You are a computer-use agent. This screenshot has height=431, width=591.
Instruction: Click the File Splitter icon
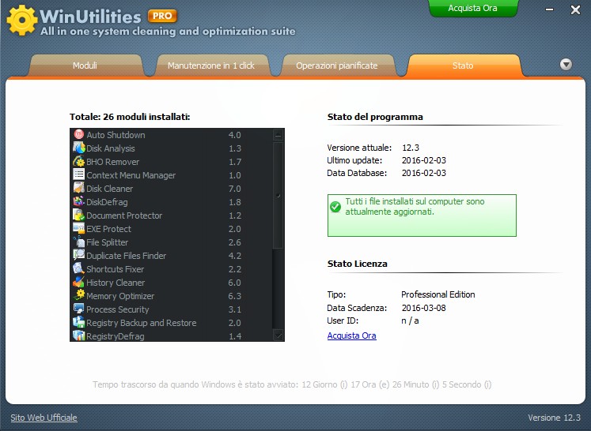coord(79,242)
